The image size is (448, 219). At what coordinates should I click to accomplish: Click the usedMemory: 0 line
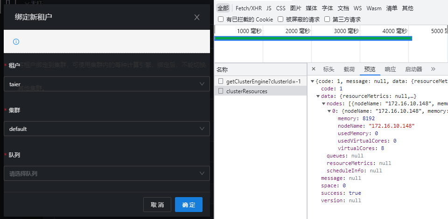pos(358,133)
